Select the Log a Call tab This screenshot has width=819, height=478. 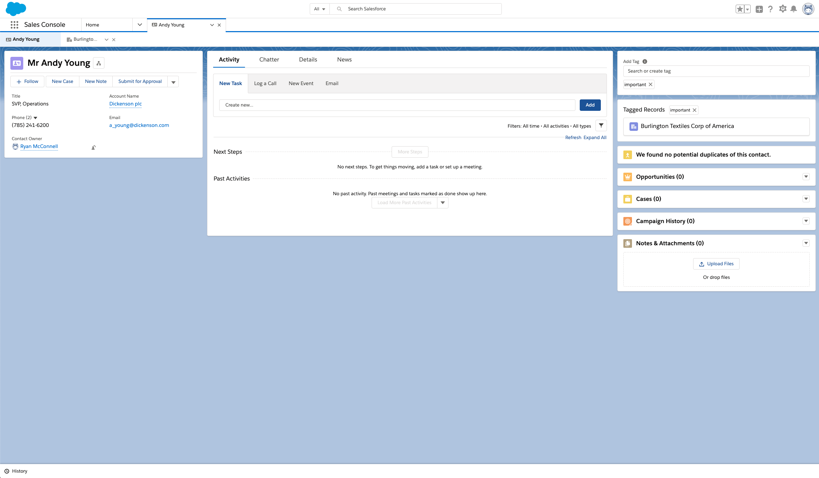pyautogui.click(x=265, y=84)
